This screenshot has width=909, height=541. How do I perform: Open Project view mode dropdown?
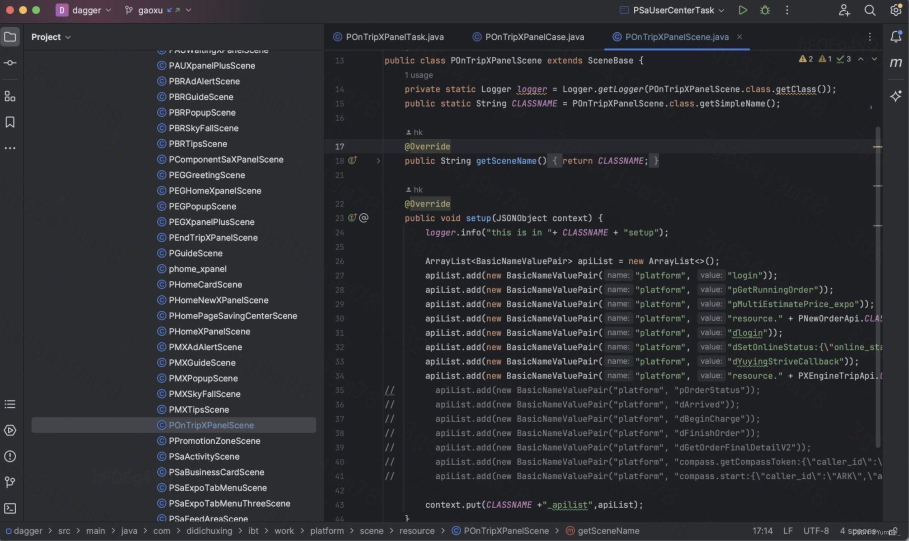[x=51, y=37]
